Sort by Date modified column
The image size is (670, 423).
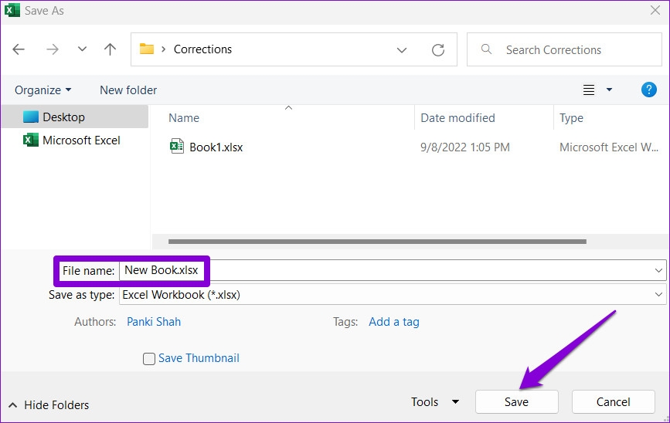pos(457,118)
